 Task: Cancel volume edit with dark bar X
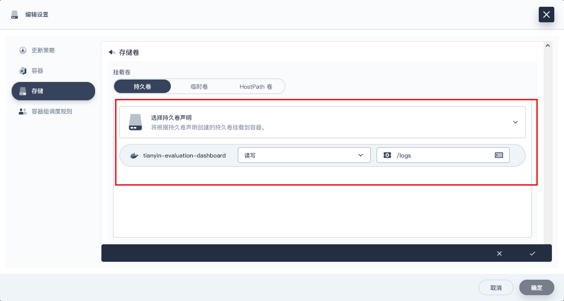click(499, 253)
